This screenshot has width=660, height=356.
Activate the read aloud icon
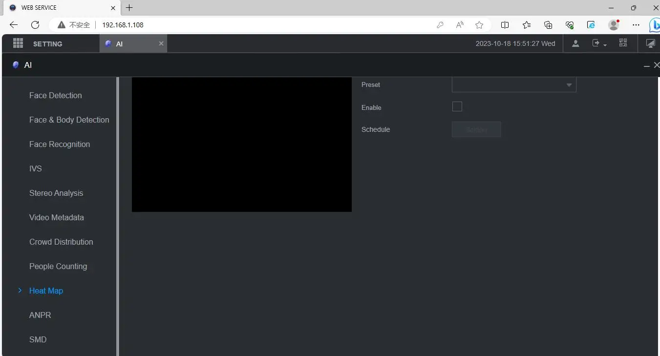pos(460,25)
